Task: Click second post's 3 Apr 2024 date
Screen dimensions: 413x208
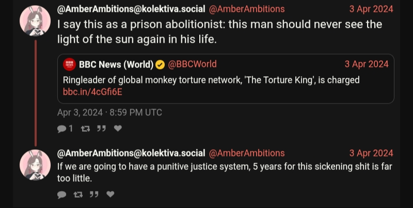Action: point(371,153)
